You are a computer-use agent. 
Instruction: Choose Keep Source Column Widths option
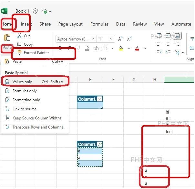(34, 118)
